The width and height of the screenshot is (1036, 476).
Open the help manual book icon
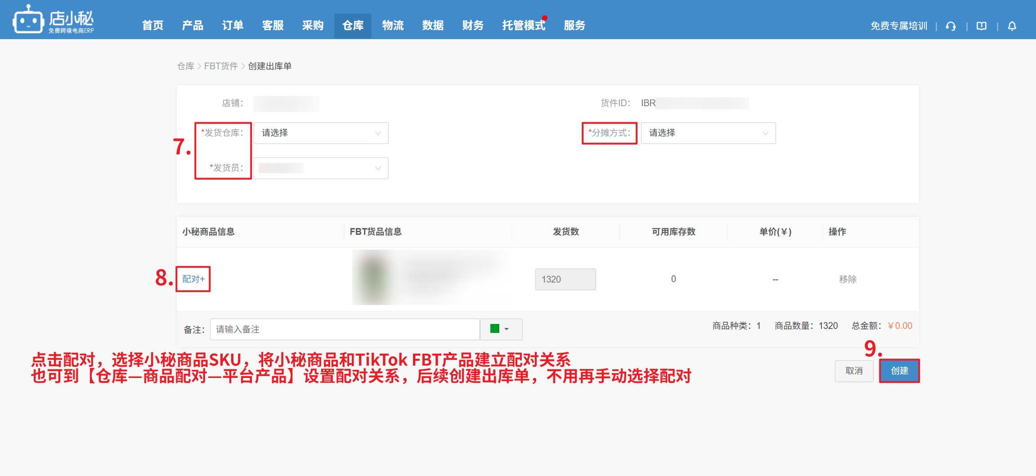pyautogui.click(x=981, y=26)
